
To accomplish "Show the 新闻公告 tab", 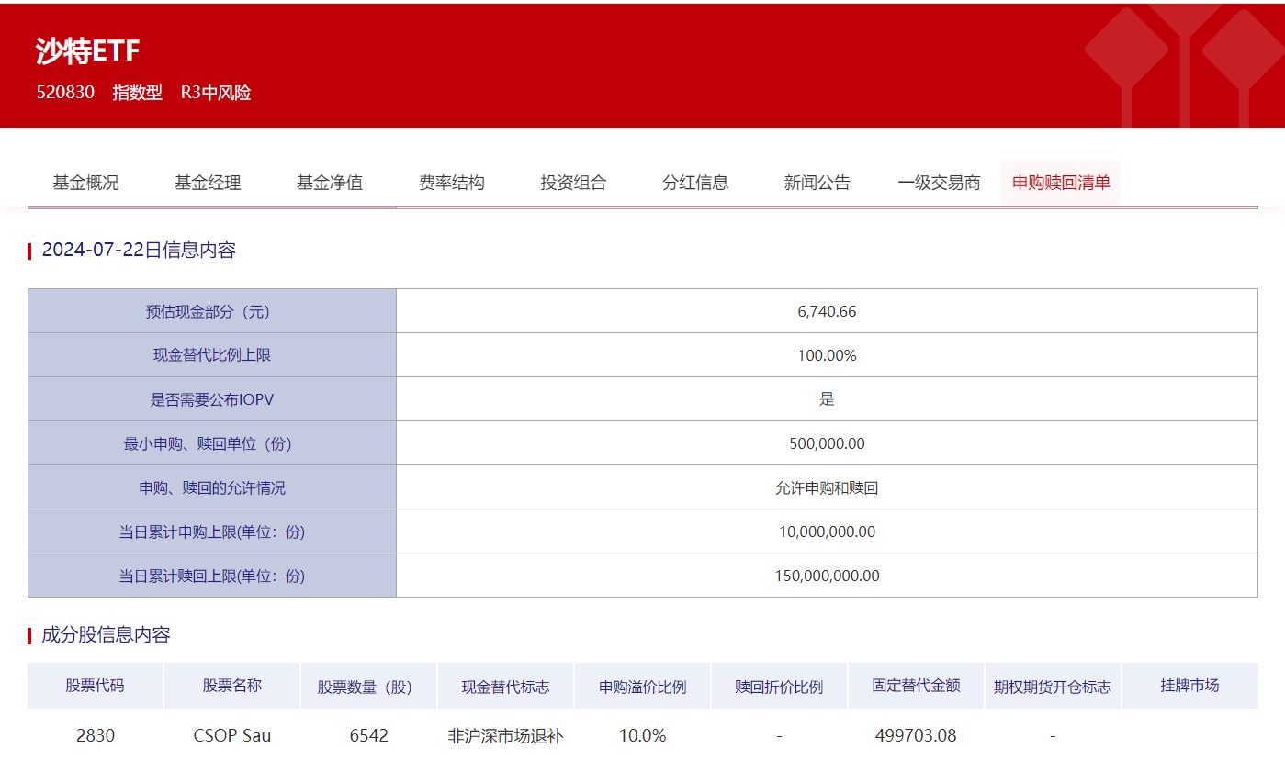I will click(x=817, y=183).
